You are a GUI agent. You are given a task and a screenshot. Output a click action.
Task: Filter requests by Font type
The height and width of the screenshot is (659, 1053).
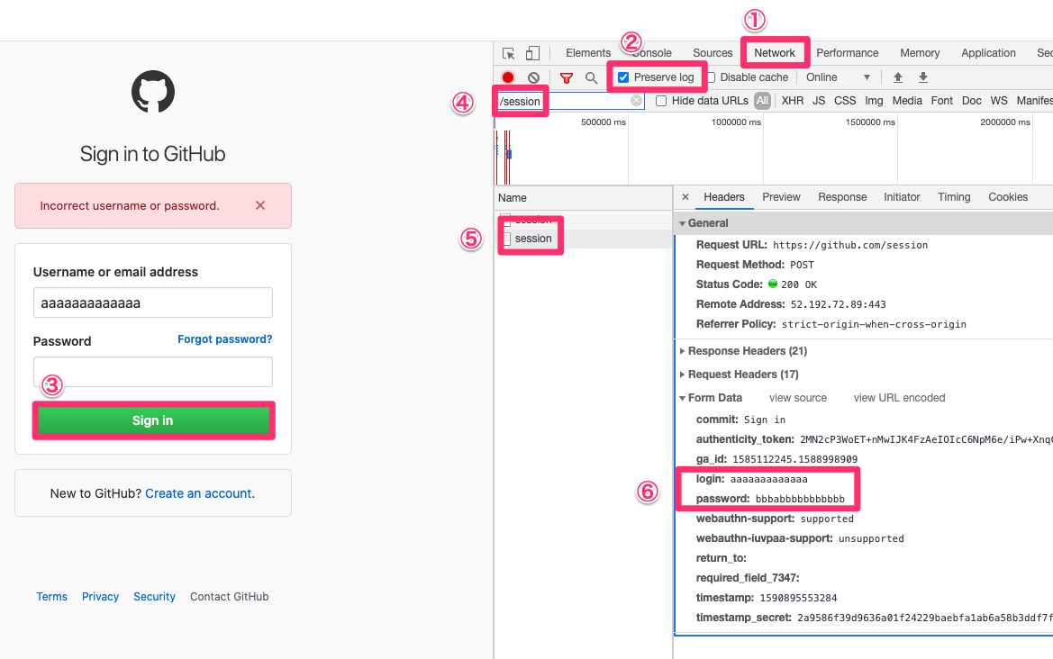pyautogui.click(x=941, y=101)
